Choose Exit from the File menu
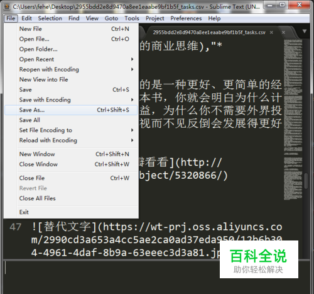Screen dimensions: 314x294 click(71, 212)
